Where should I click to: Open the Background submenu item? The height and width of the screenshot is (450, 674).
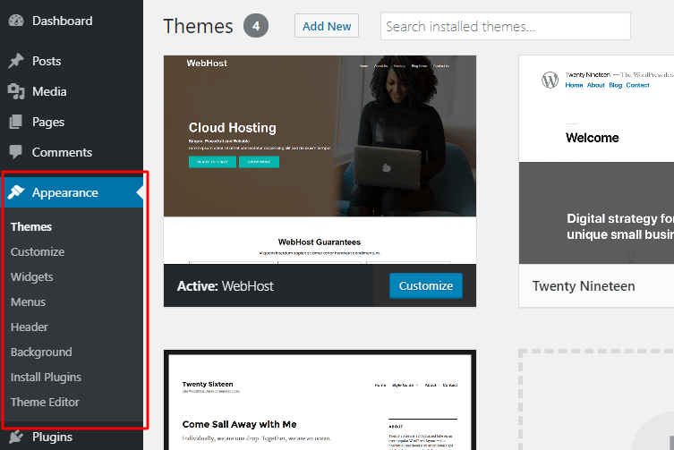point(41,352)
